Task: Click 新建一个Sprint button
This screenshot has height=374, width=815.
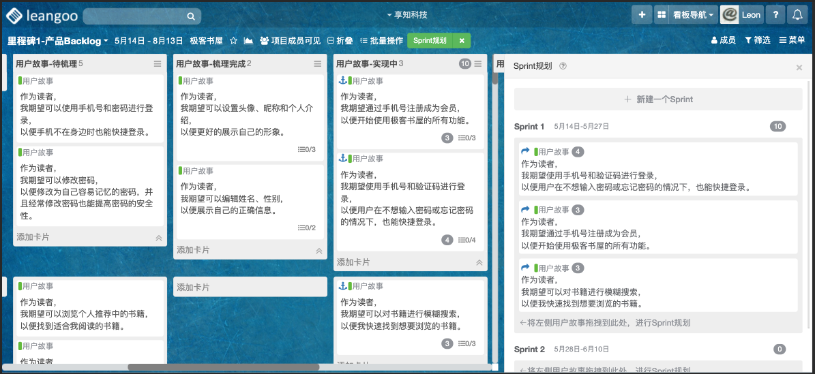Action: tap(658, 99)
